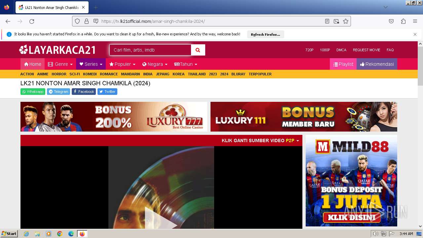423x238 pixels.
Task: Expand the Tahun dropdown menu
Action: pos(185,64)
